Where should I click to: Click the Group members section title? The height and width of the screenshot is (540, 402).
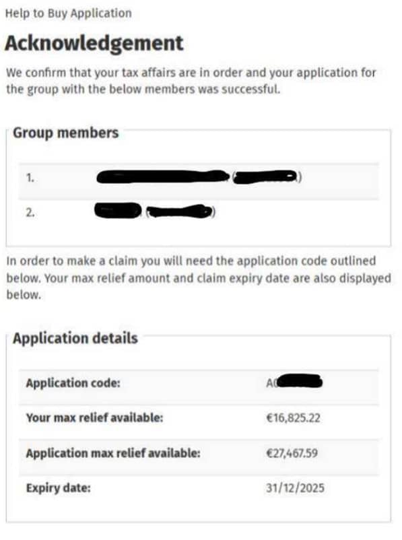coord(65,133)
